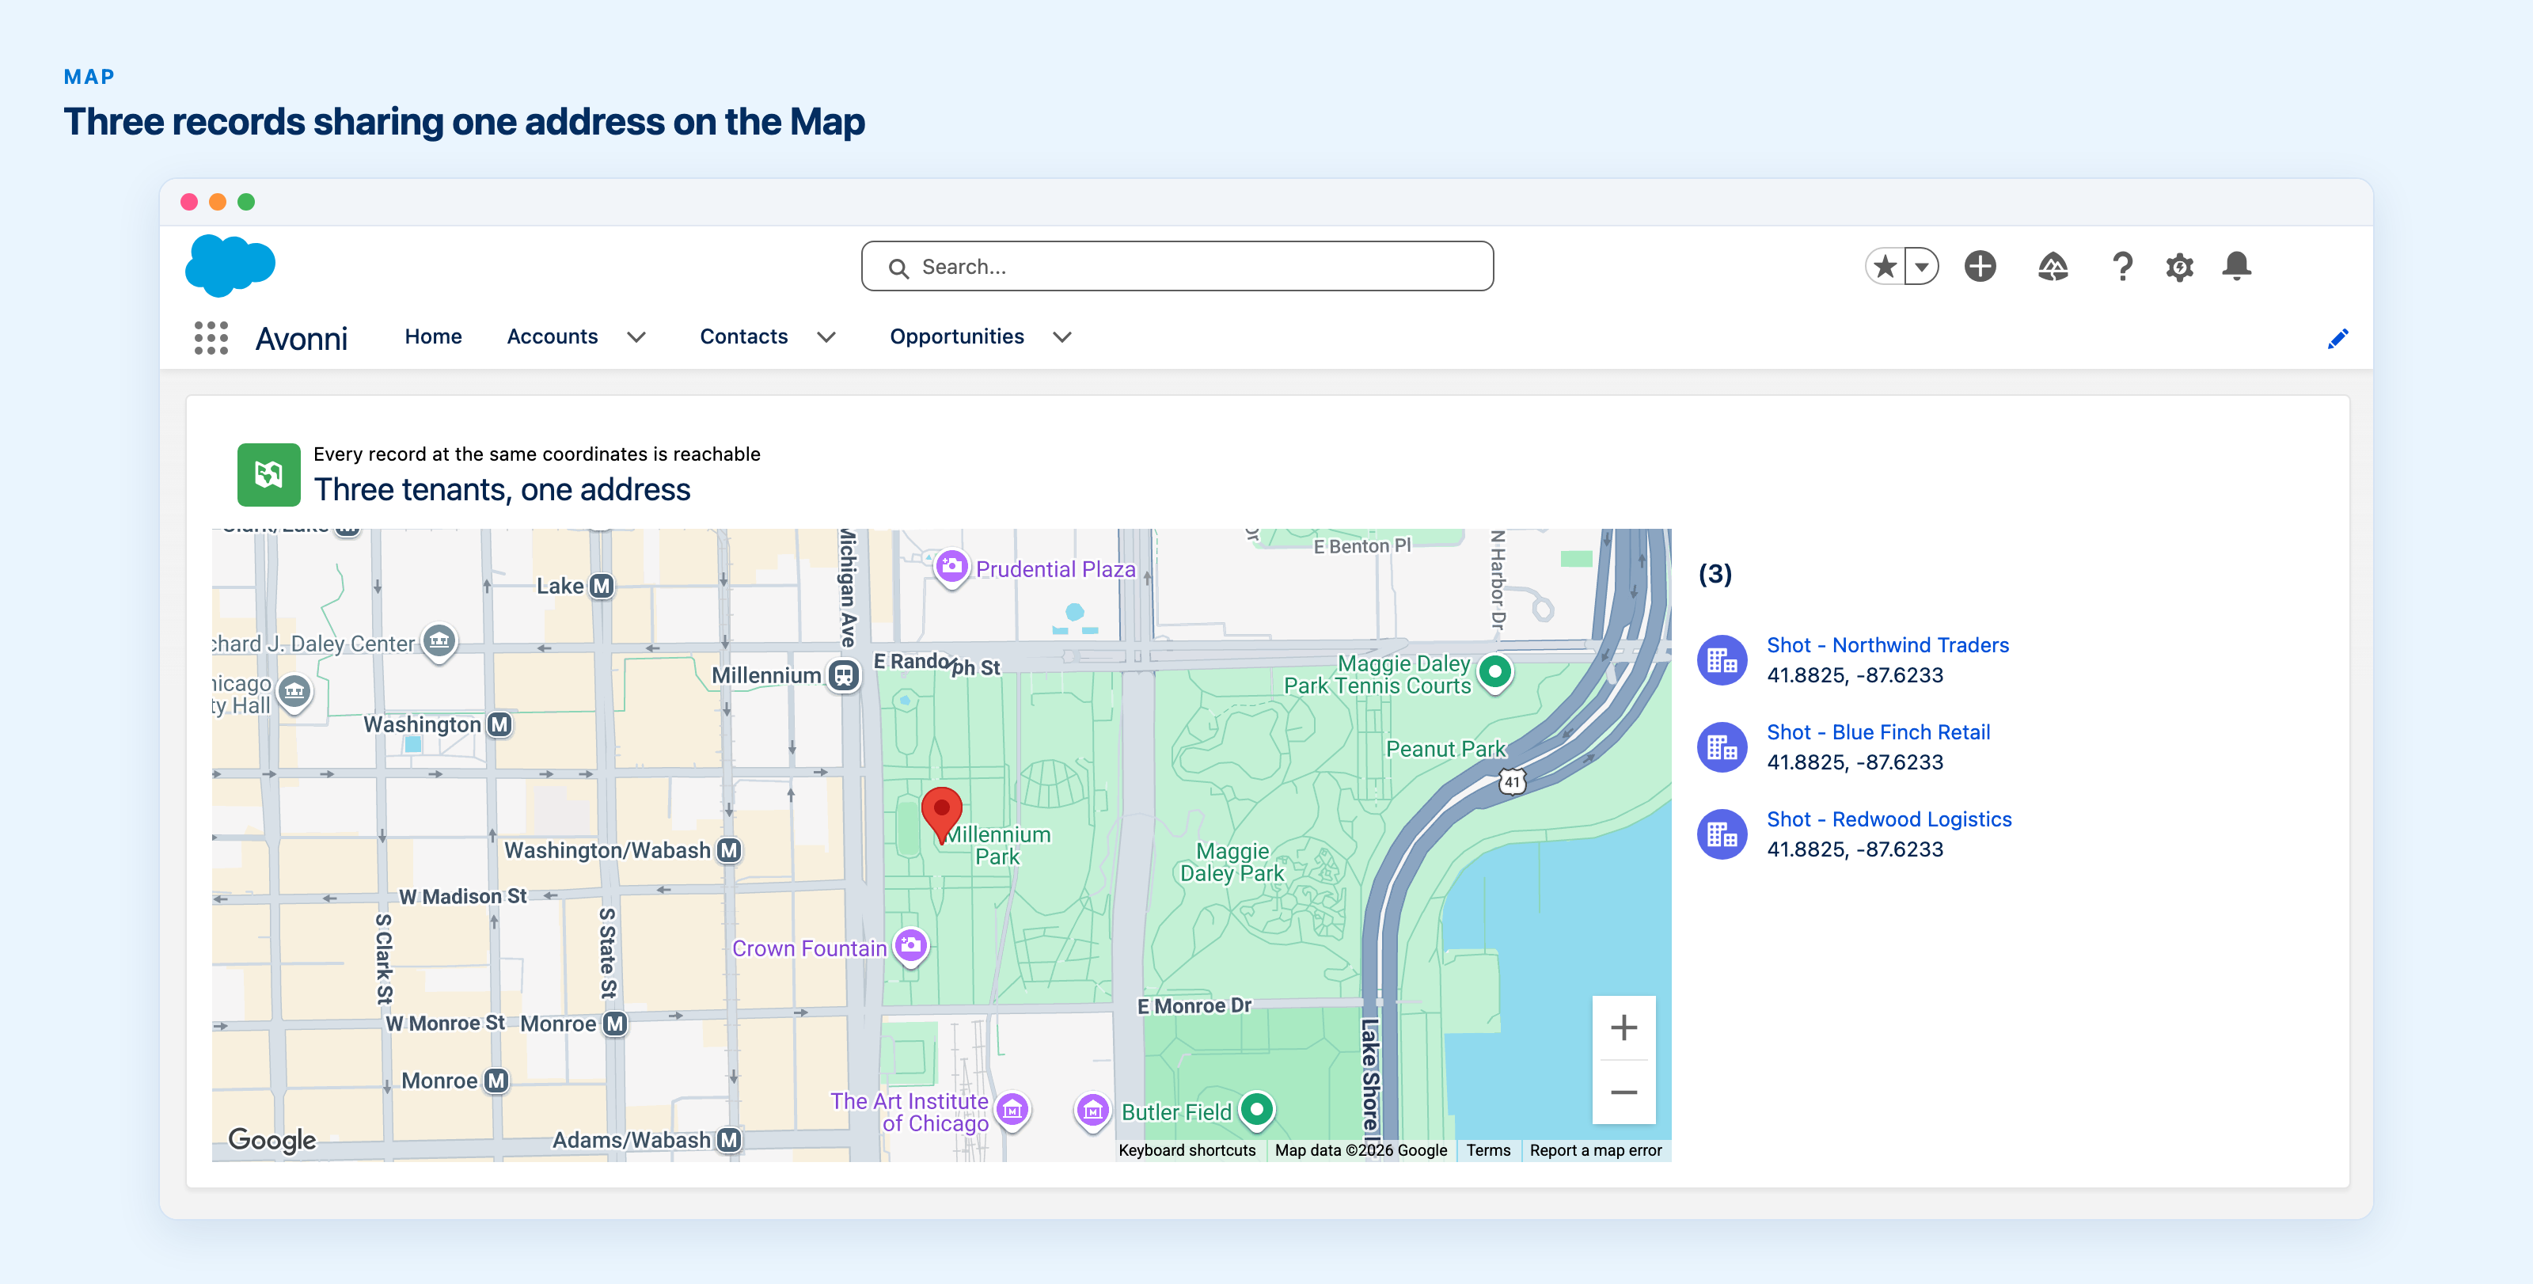Open the Help question mark icon
Viewport: 2533px width, 1284px height.
[2122, 267]
